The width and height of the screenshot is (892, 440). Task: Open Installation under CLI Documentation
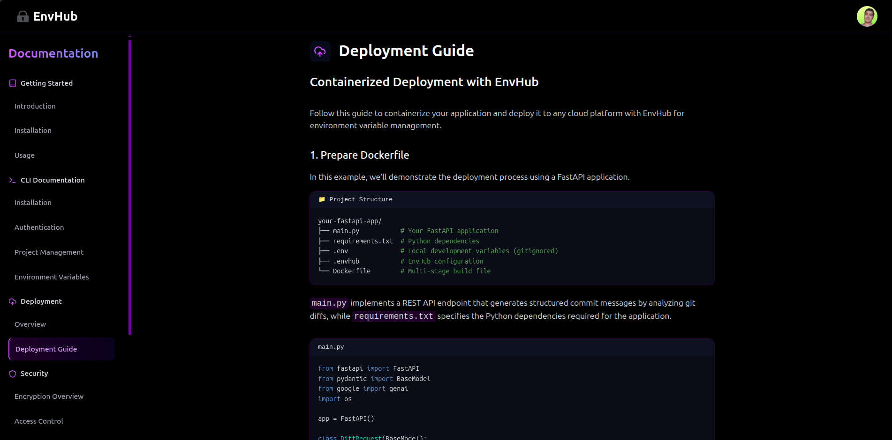(x=33, y=203)
